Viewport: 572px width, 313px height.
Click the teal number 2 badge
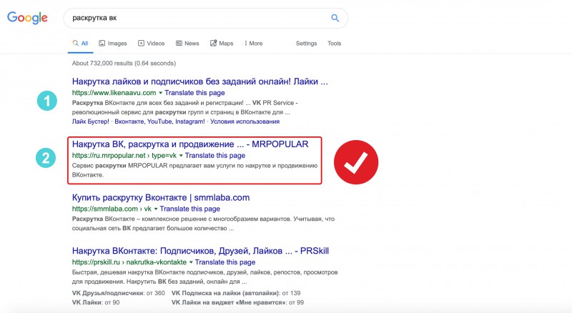tap(47, 157)
